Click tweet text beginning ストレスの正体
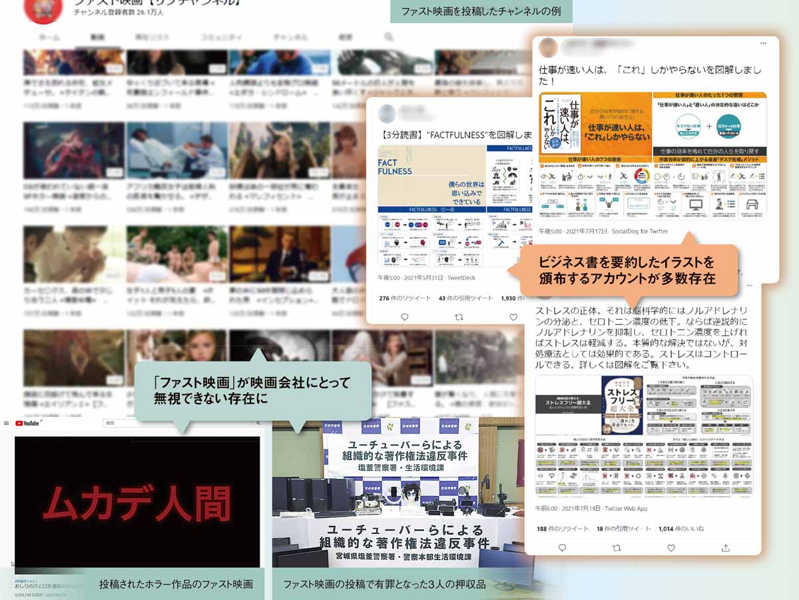 click(x=643, y=338)
